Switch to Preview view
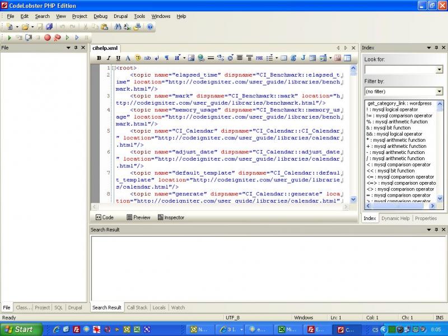The width and height of the screenshot is (448, 336). click(x=138, y=217)
